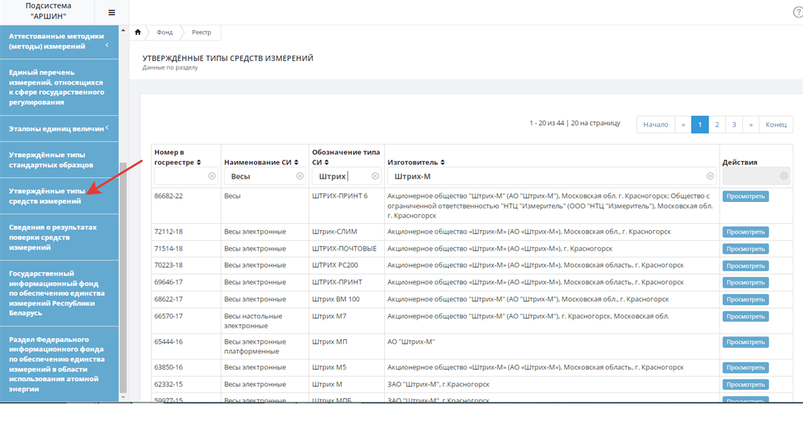803x439 pixels.
Task: Click Просмотреть for record 72112-18
Action: [x=745, y=232]
